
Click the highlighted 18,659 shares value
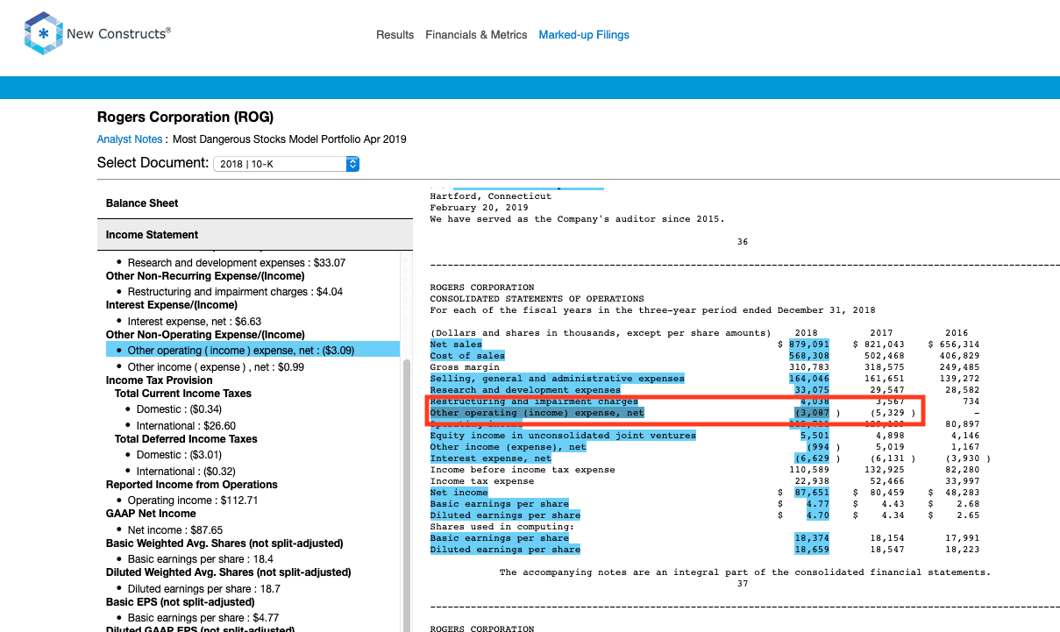[811, 550]
